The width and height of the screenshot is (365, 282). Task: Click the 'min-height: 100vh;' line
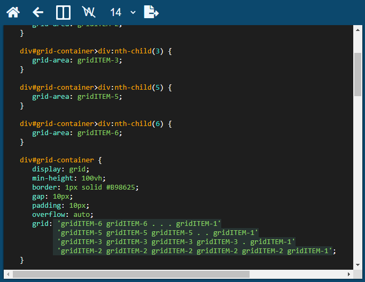(x=69, y=178)
